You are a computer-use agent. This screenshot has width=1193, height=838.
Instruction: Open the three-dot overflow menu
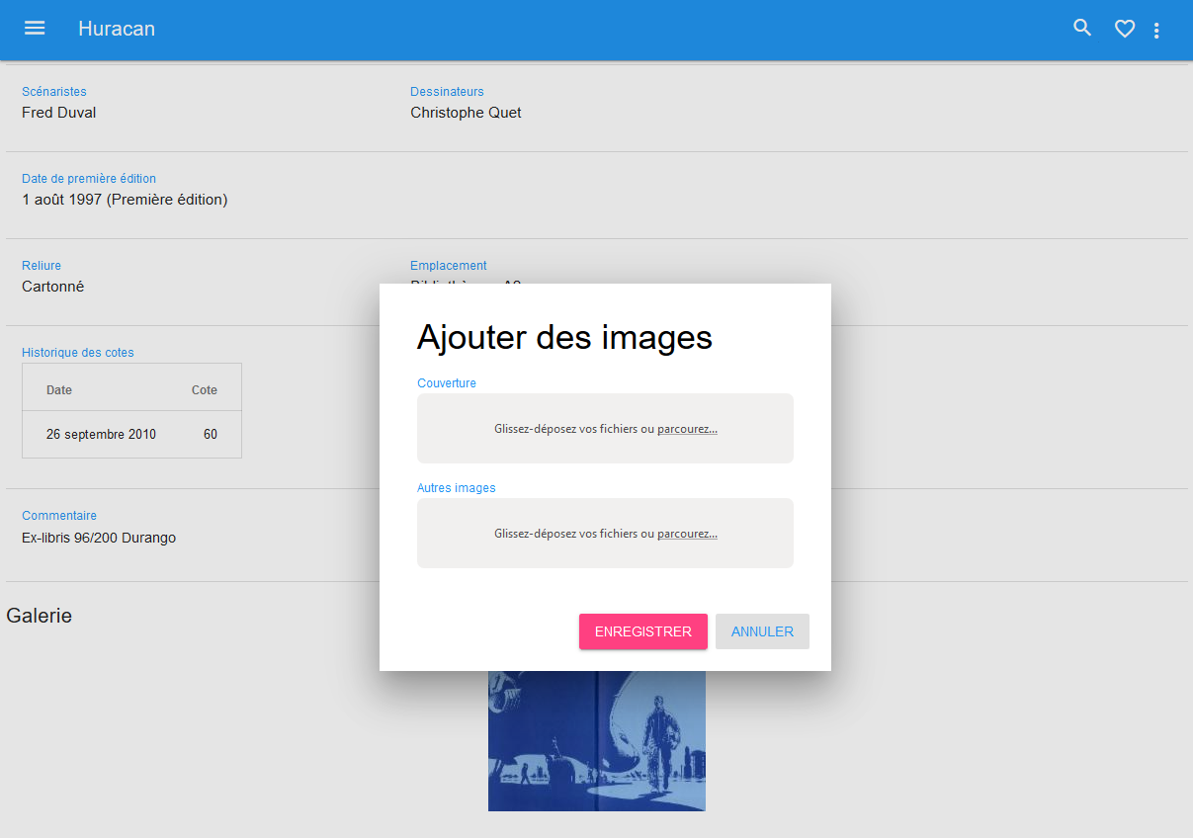click(1156, 31)
